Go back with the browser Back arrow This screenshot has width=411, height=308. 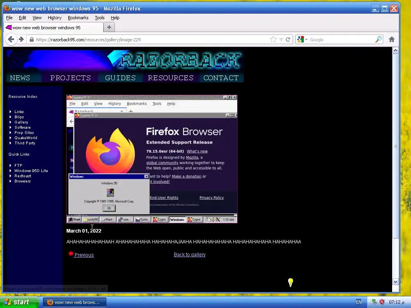tap(11, 40)
